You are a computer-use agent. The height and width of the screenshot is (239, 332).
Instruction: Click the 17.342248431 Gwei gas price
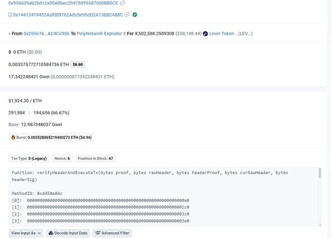point(29,77)
